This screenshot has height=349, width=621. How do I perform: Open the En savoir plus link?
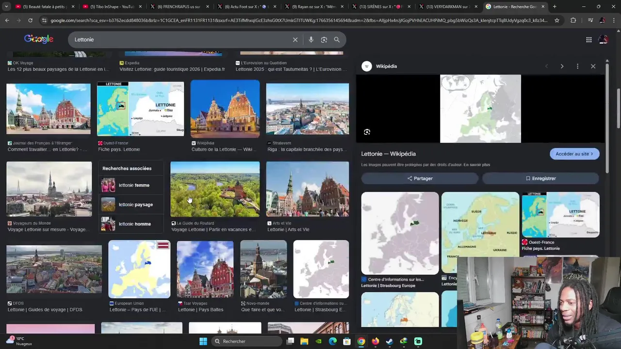[x=476, y=165]
